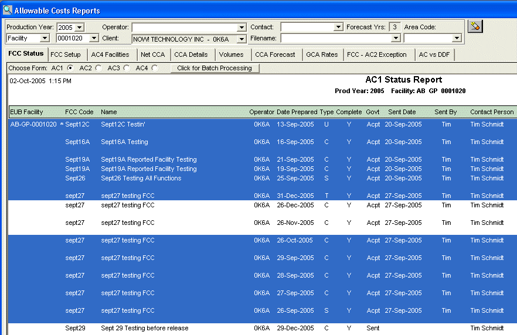Expand the Operator dropdown list

click(242, 28)
